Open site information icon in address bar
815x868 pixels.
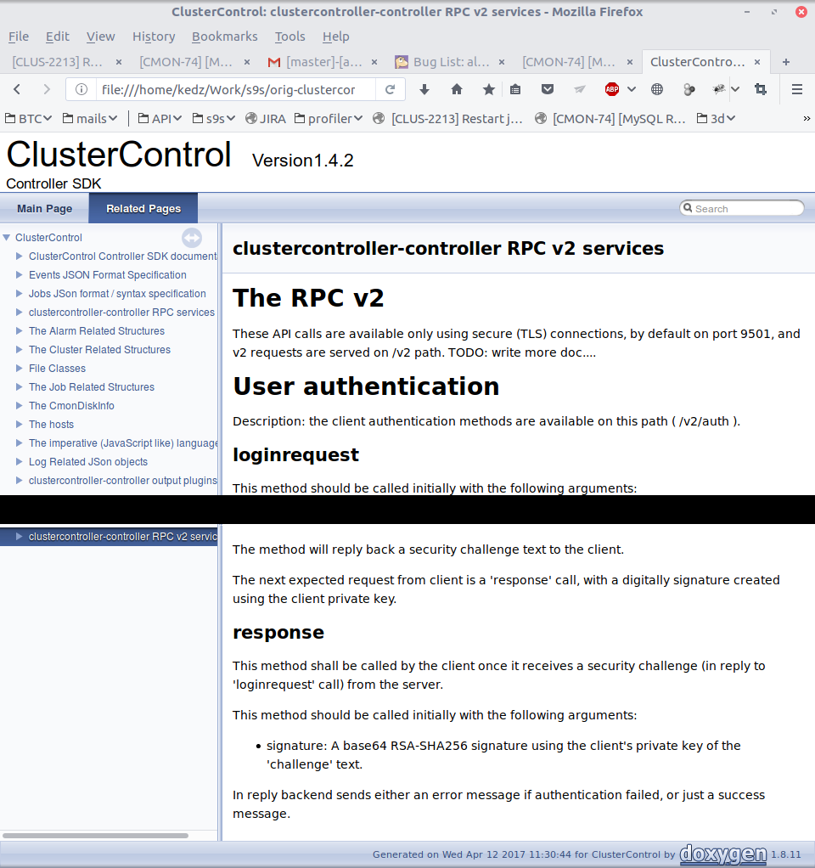[81, 89]
